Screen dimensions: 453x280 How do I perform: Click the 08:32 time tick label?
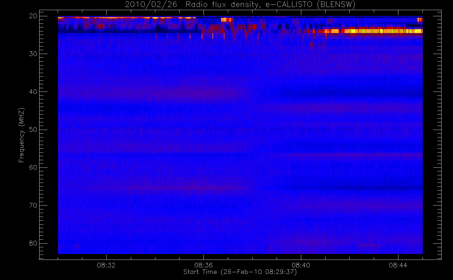tap(106, 265)
